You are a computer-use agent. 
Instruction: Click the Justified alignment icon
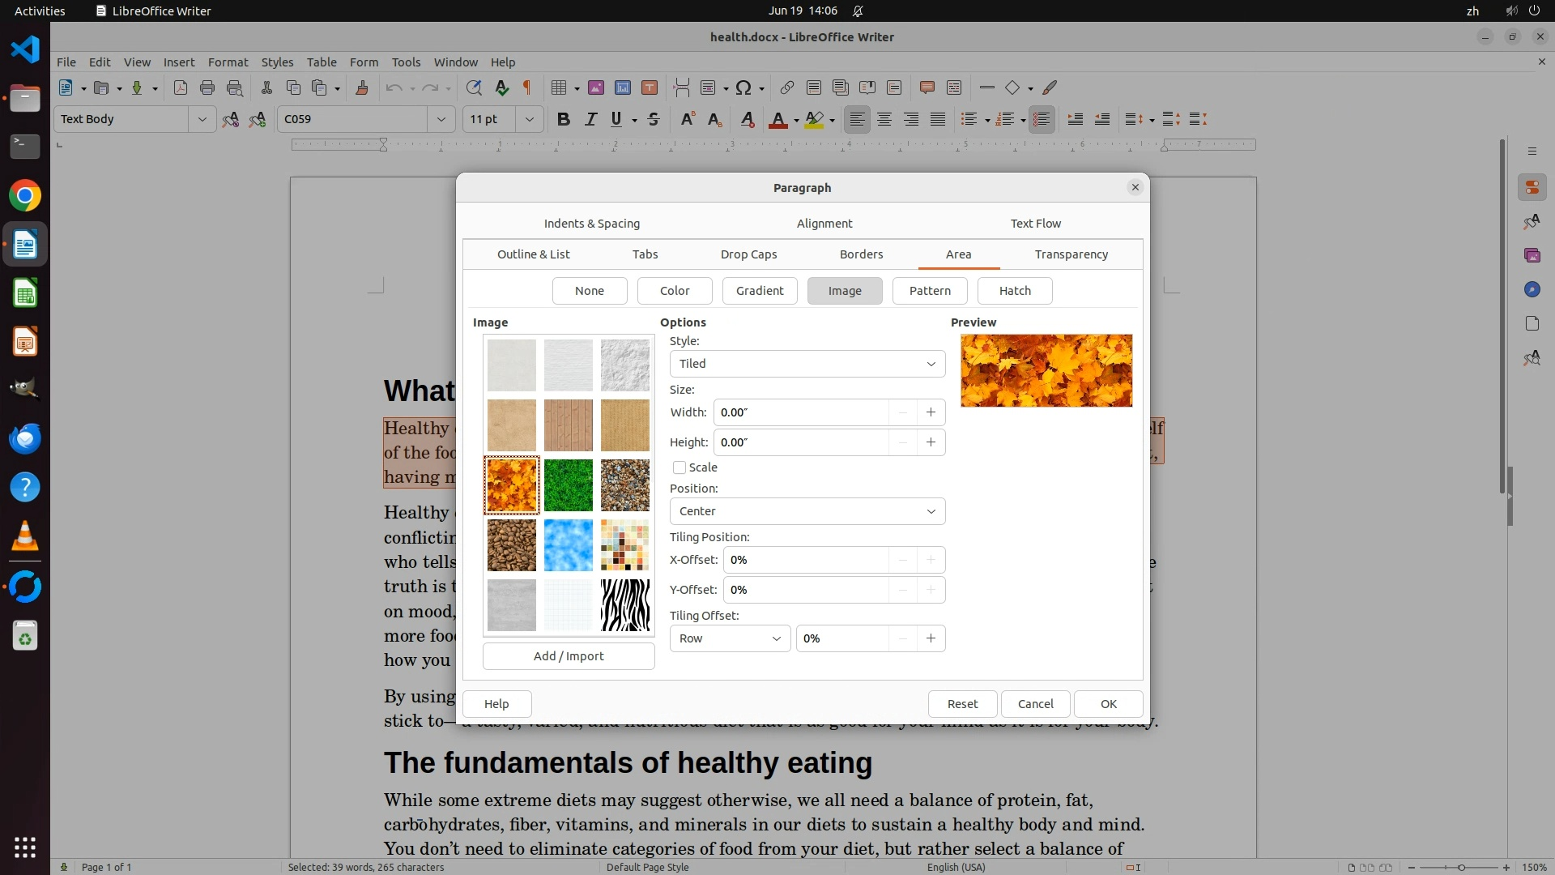tap(938, 119)
